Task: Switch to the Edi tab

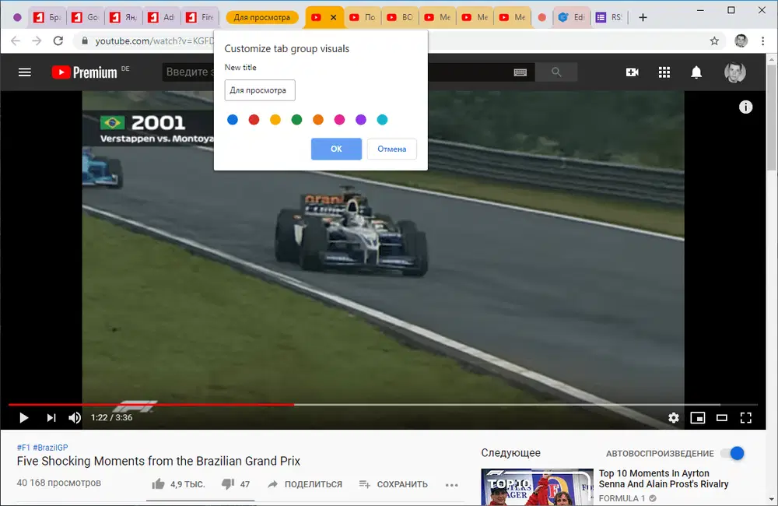Action: click(x=572, y=17)
